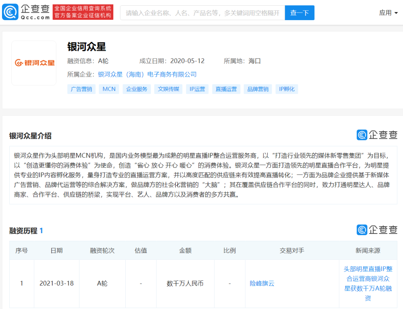This screenshot has height=309, width=403.
Task: Select the 广告营销 tag
Action: [x=81, y=89]
